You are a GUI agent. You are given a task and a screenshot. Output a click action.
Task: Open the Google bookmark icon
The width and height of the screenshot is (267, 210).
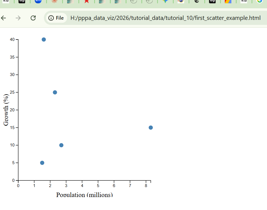click(x=259, y=1)
